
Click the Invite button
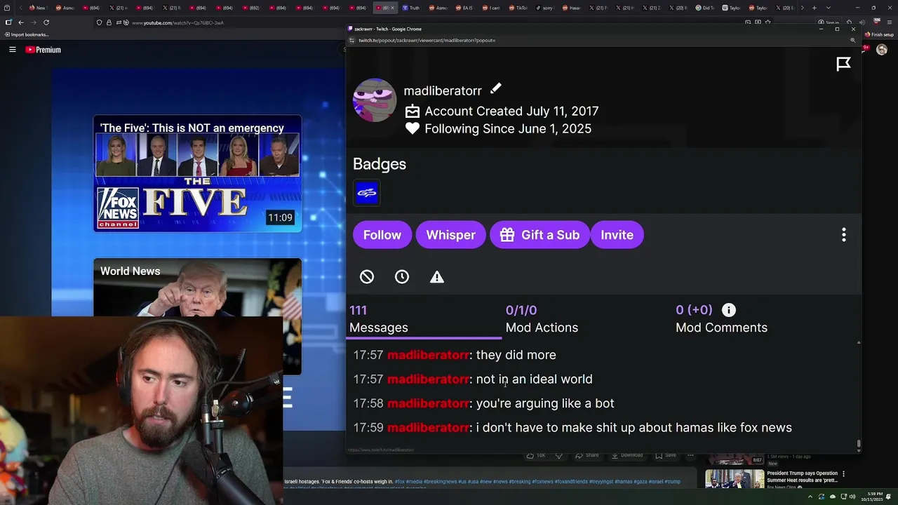point(617,235)
